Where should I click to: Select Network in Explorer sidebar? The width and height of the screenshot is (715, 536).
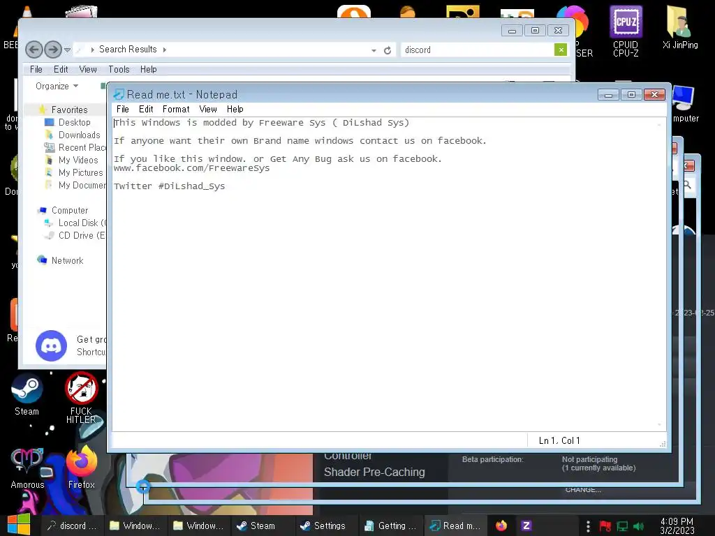(x=67, y=260)
